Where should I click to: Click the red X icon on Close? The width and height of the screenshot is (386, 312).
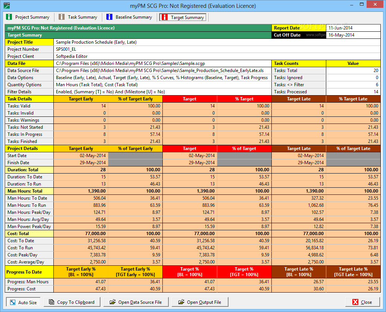click(355, 302)
